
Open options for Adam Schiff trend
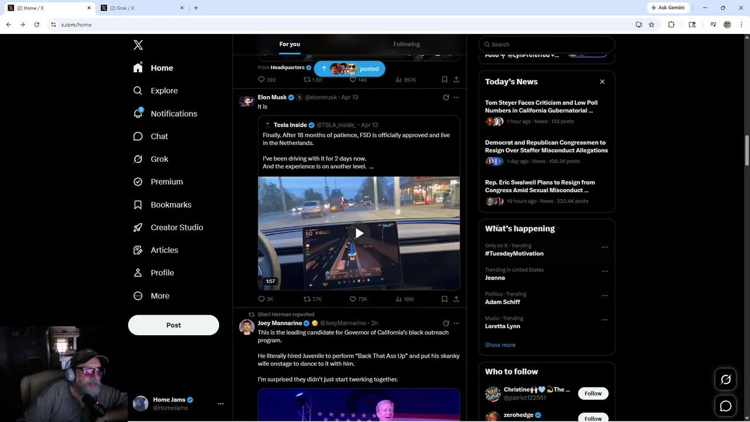605,295
